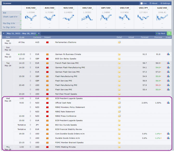Open graph for German ifo Business Climate
174x152 pixels.
[168, 54]
